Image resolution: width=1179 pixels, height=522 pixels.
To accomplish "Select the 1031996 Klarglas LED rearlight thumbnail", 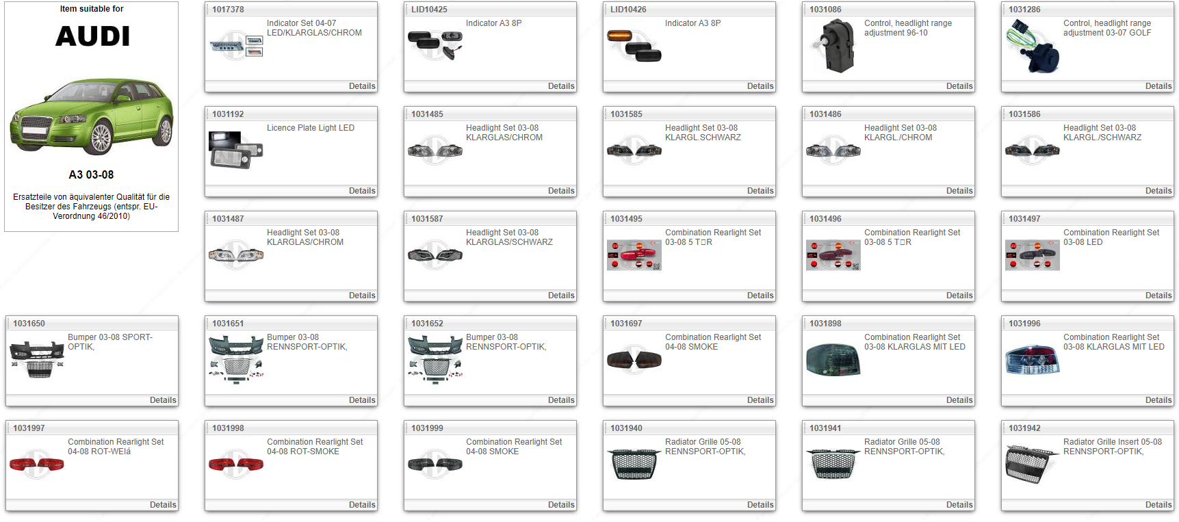I will (x=1033, y=359).
